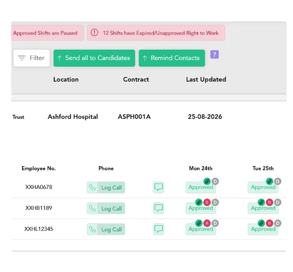Click green attachment badge on XXHL12345 Mon 24th
Screen dimensions: 293x272
coord(199,223)
